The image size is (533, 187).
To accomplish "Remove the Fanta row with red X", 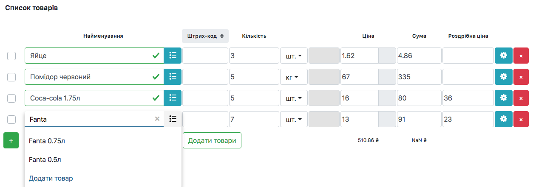I will tap(521, 119).
